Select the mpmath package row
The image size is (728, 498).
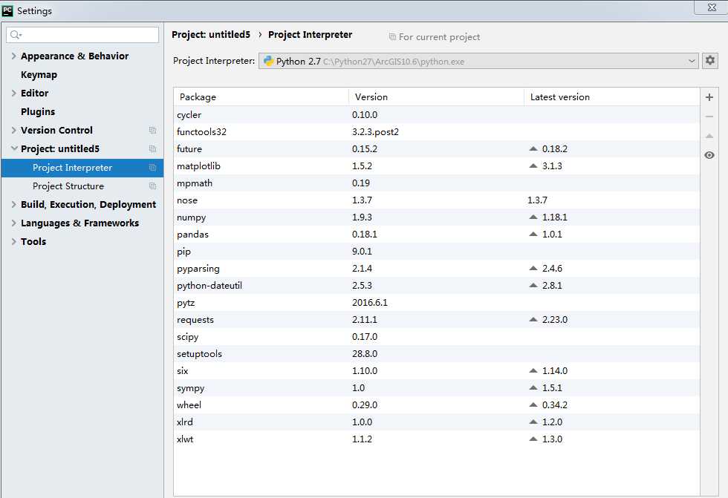pos(437,183)
